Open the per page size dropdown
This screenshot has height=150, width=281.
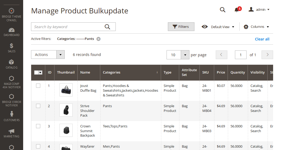pos(185,55)
